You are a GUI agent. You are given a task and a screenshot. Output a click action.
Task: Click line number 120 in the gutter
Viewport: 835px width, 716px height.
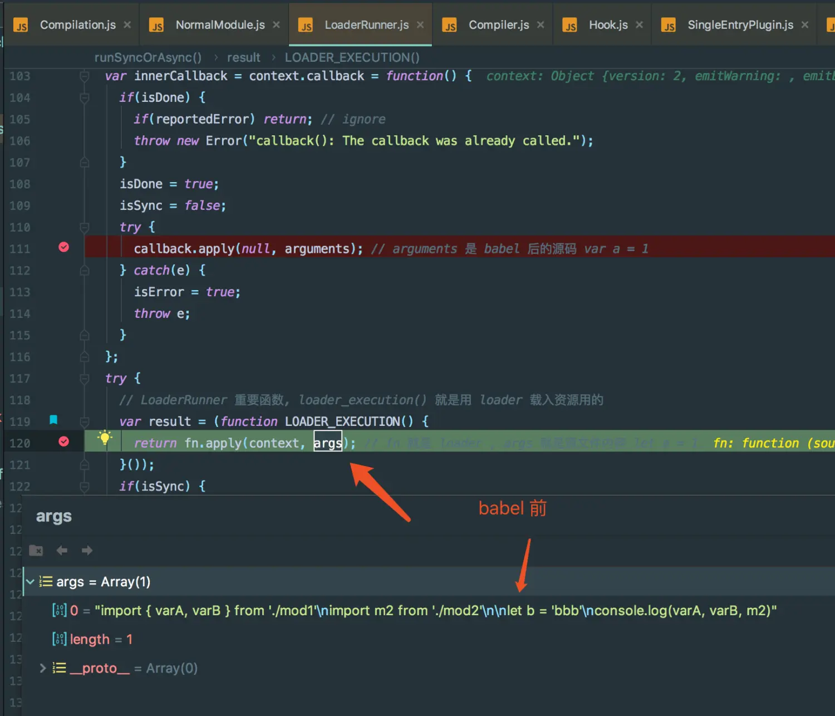point(20,443)
